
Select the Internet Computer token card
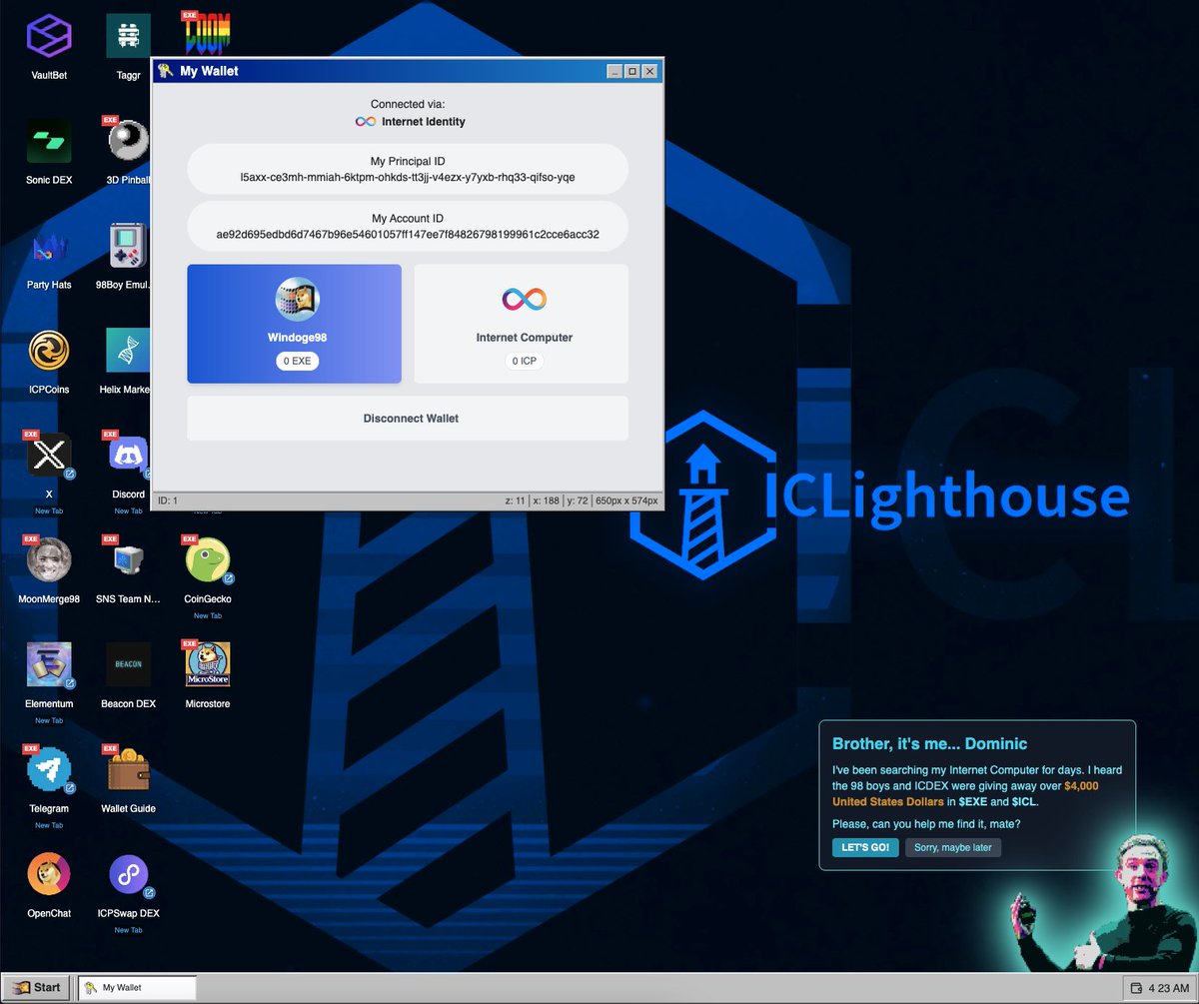pos(521,324)
